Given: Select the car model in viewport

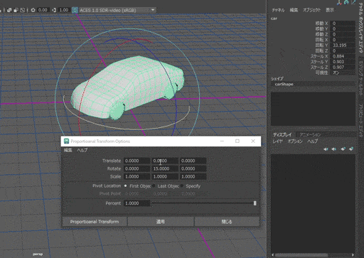Looking at the screenshot, I should [x=128, y=87].
